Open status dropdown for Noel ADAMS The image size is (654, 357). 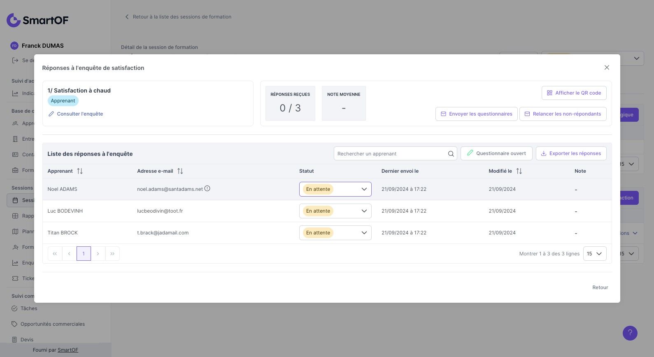pos(335,189)
